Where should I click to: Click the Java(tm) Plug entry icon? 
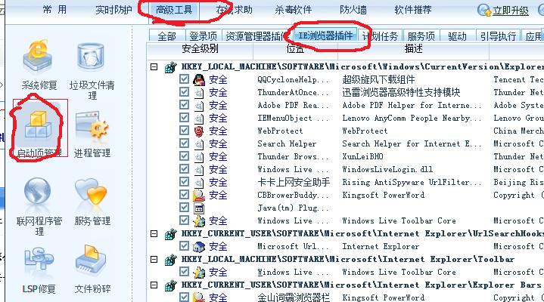coord(199,208)
